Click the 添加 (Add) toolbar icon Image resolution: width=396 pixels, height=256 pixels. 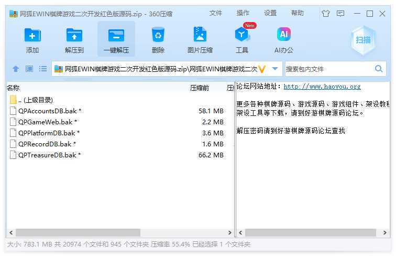(32, 40)
